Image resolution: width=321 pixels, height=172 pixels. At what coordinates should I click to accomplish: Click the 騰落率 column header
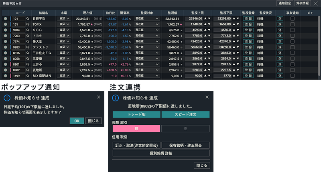[124, 13]
